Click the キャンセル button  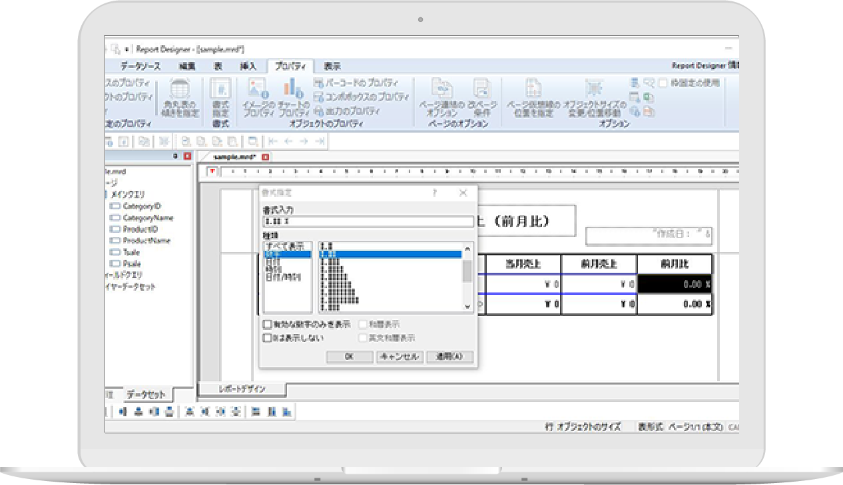[399, 357]
